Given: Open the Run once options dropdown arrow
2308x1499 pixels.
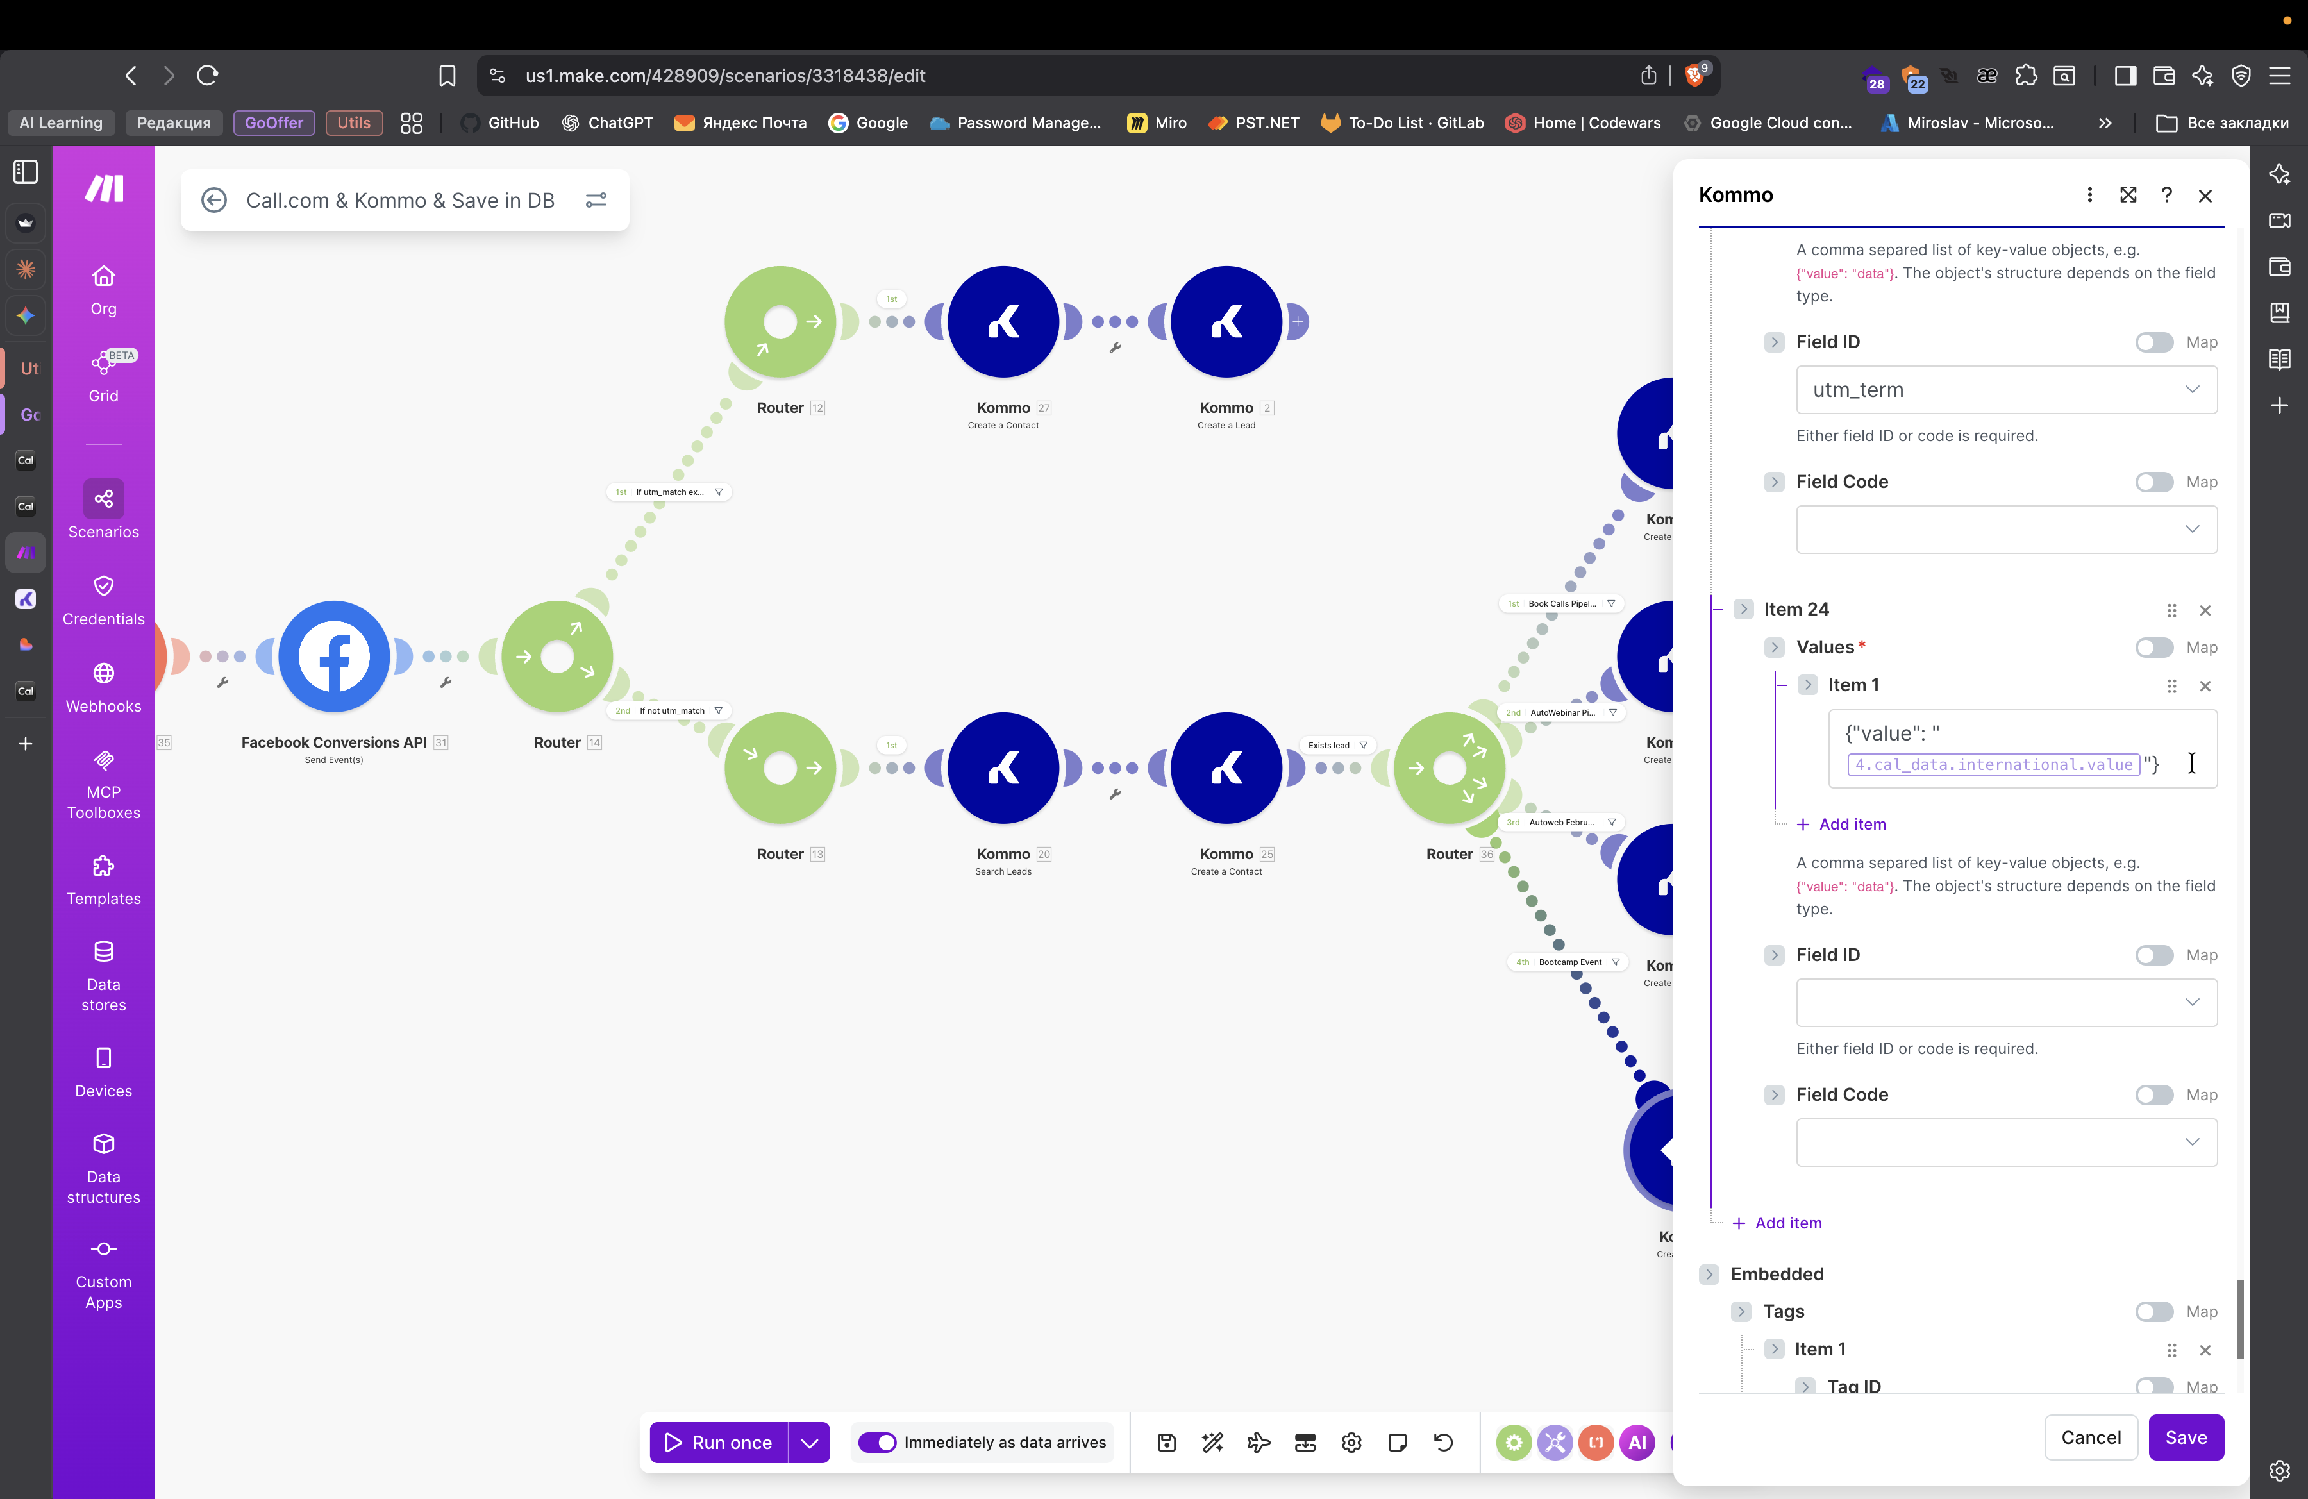Looking at the screenshot, I should [x=809, y=1442].
